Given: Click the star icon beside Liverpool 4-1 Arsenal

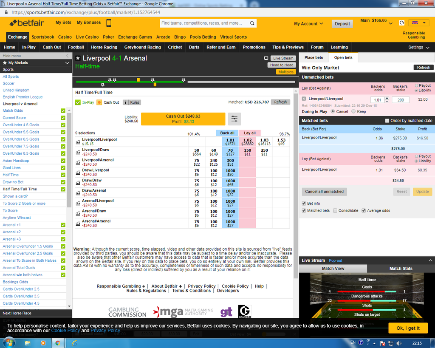Looking at the screenshot, I should click(x=78, y=58).
